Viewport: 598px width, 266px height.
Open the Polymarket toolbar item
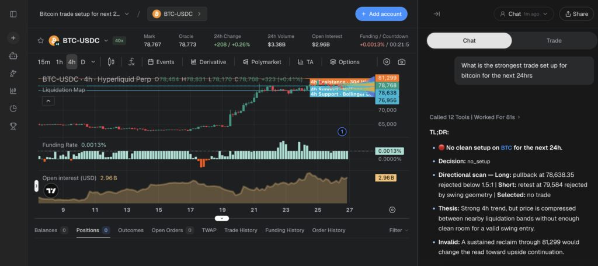[262, 62]
